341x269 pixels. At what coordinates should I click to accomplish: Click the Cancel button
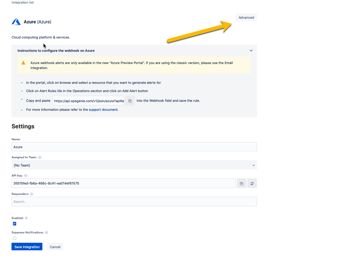pyautogui.click(x=55, y=247)
